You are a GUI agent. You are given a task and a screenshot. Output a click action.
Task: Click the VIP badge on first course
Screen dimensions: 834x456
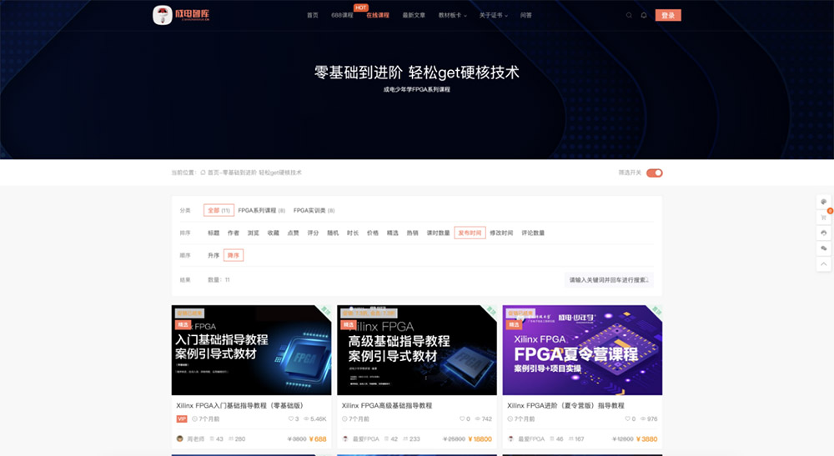182,418
